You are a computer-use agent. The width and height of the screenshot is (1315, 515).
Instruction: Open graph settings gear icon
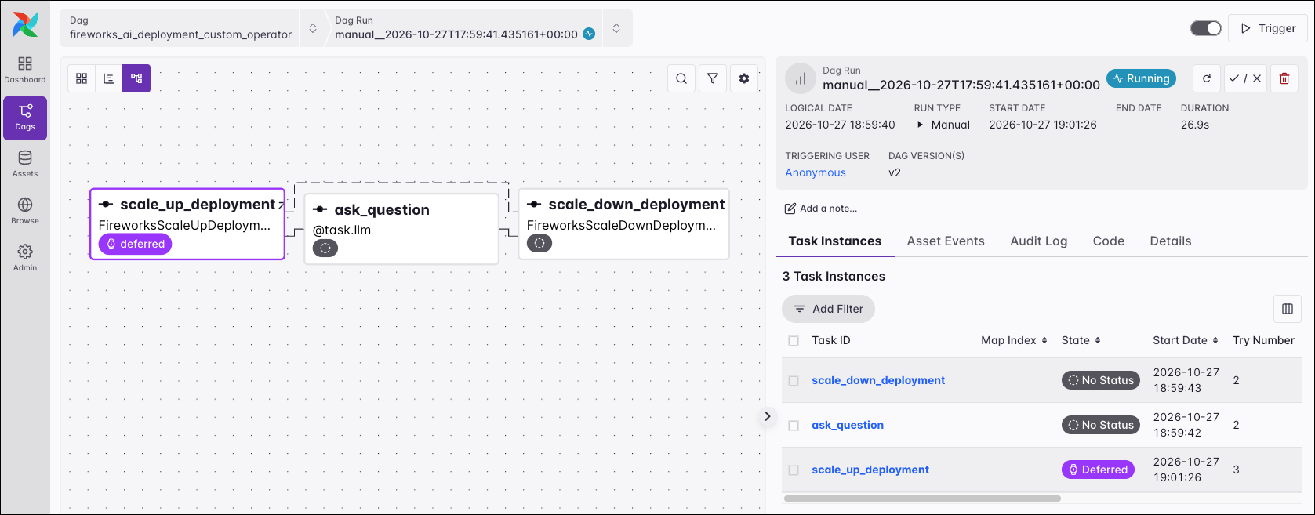744,78
